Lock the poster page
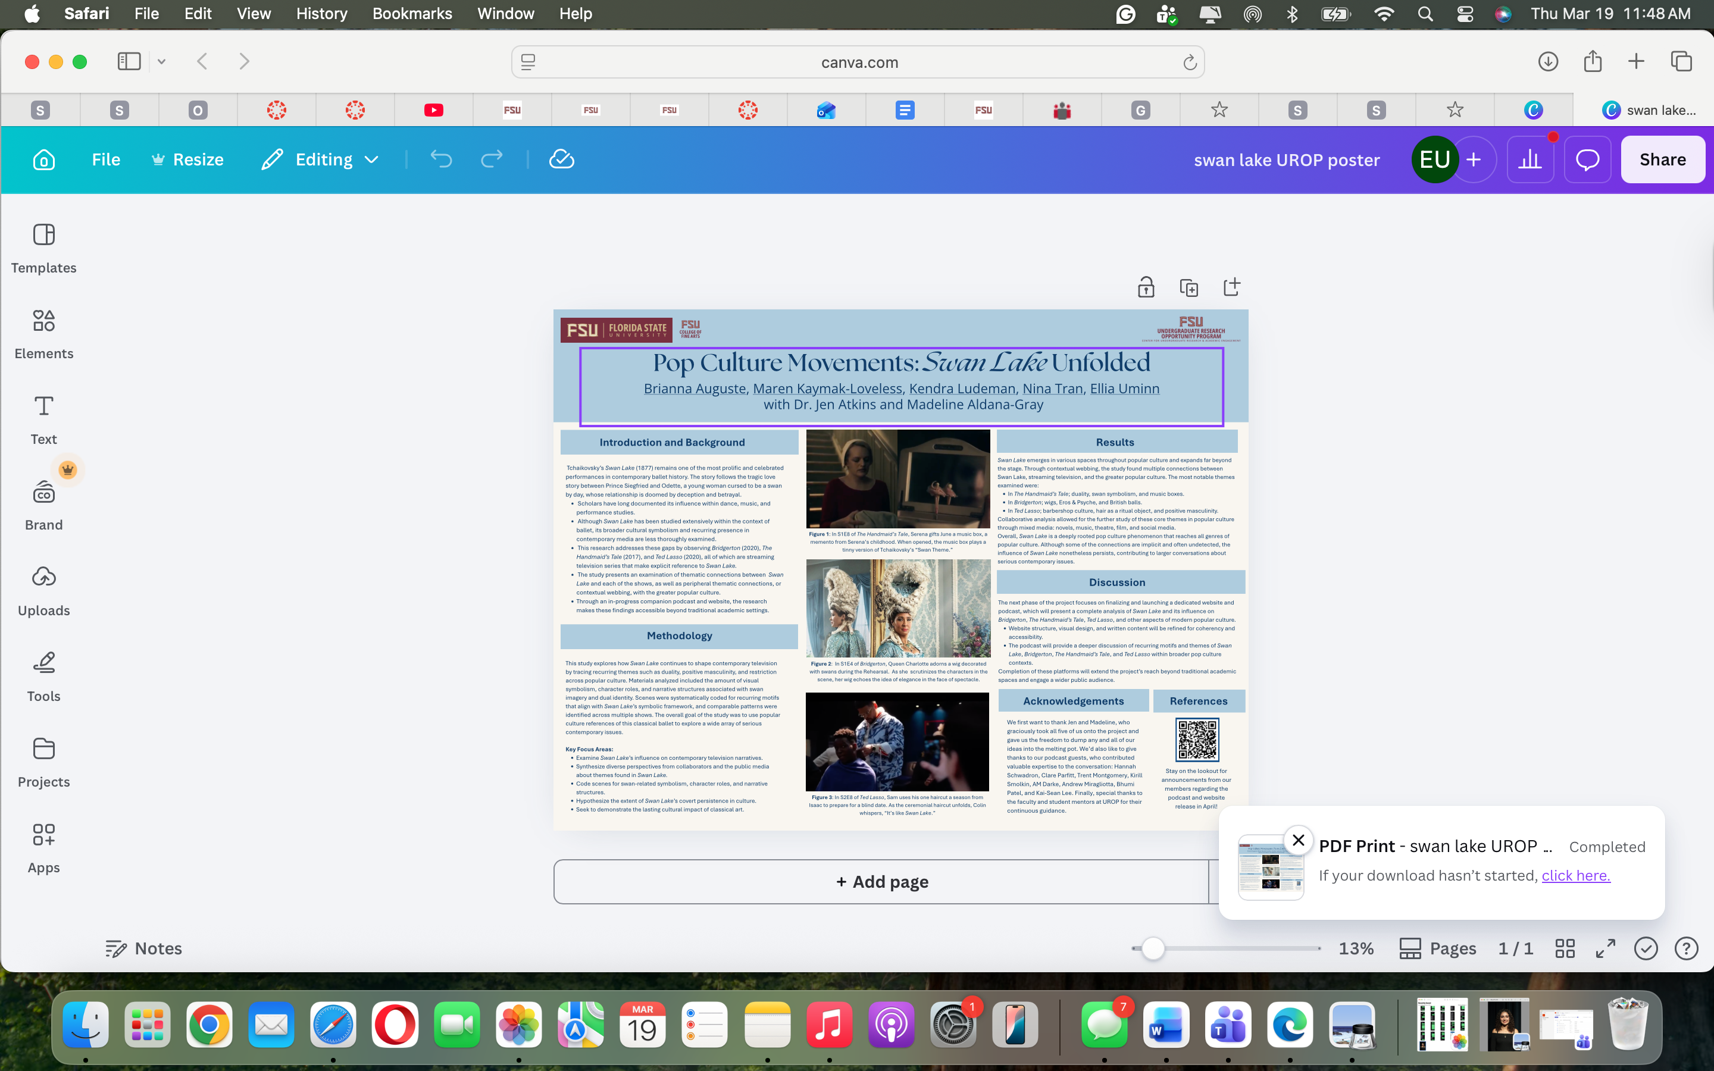The image size is (1714, 1071). pyautogui.click(x=1146, y=287)
